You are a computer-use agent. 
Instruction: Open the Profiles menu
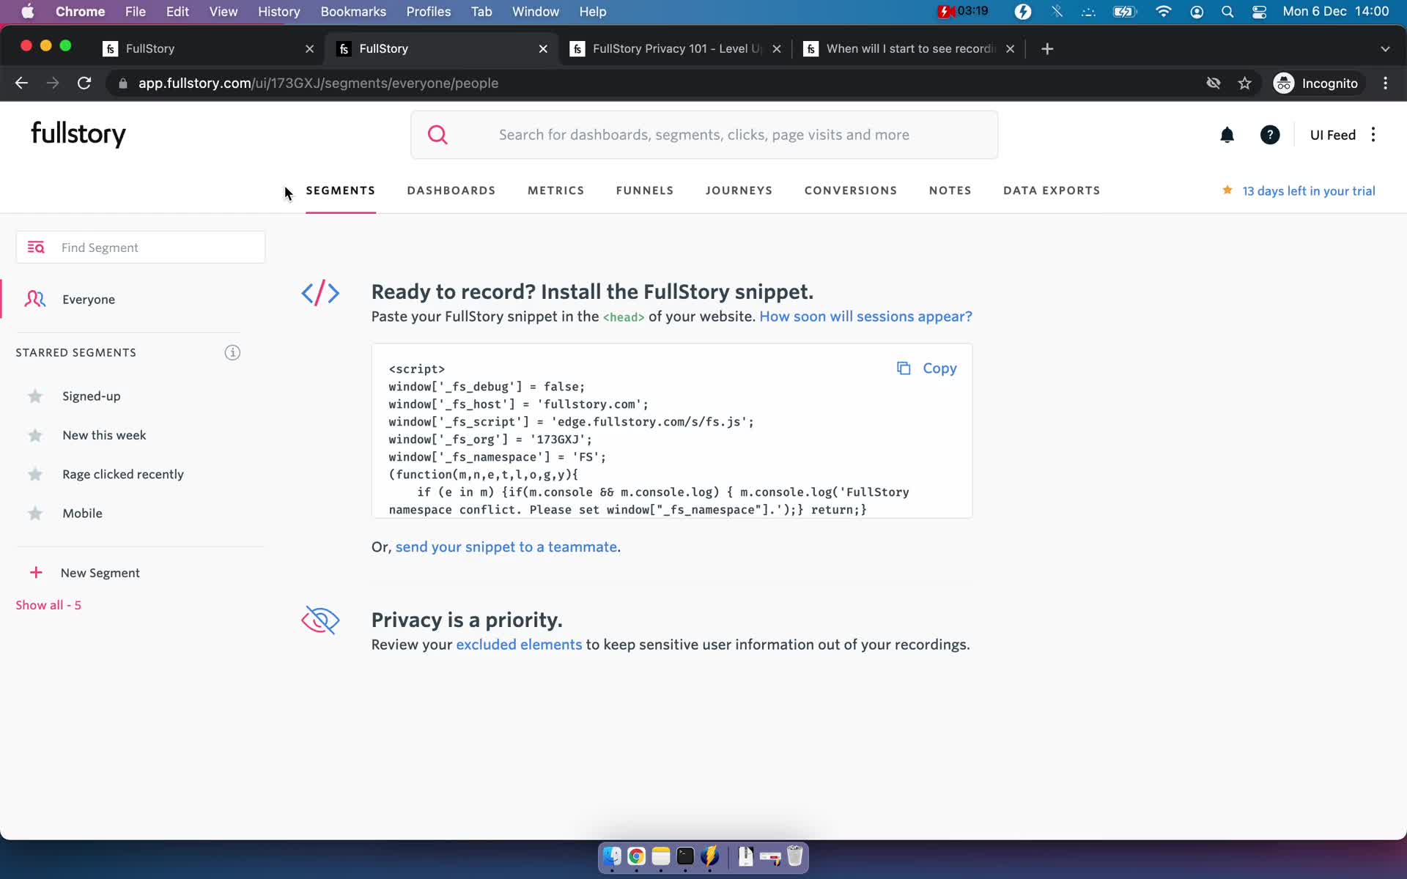pyautogui.click(x=429, y=12)
